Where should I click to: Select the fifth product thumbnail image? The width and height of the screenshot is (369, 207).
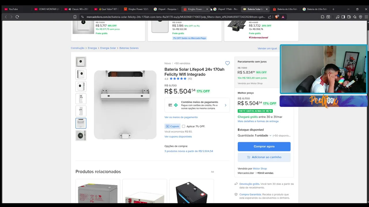click(x=81, y=111)
